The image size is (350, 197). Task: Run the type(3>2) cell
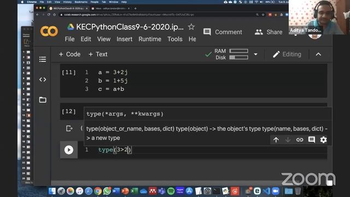pos(69,150)
